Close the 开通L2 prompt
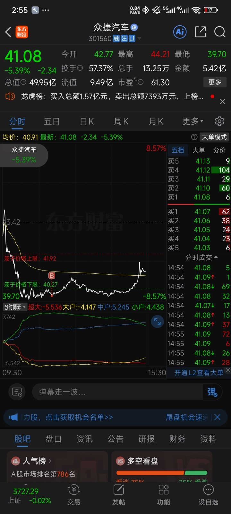The height and width of the screenshot is (514, 231). (228, 370)
